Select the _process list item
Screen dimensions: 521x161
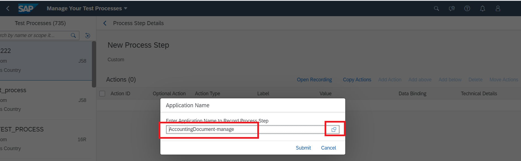tap(46, 100)
